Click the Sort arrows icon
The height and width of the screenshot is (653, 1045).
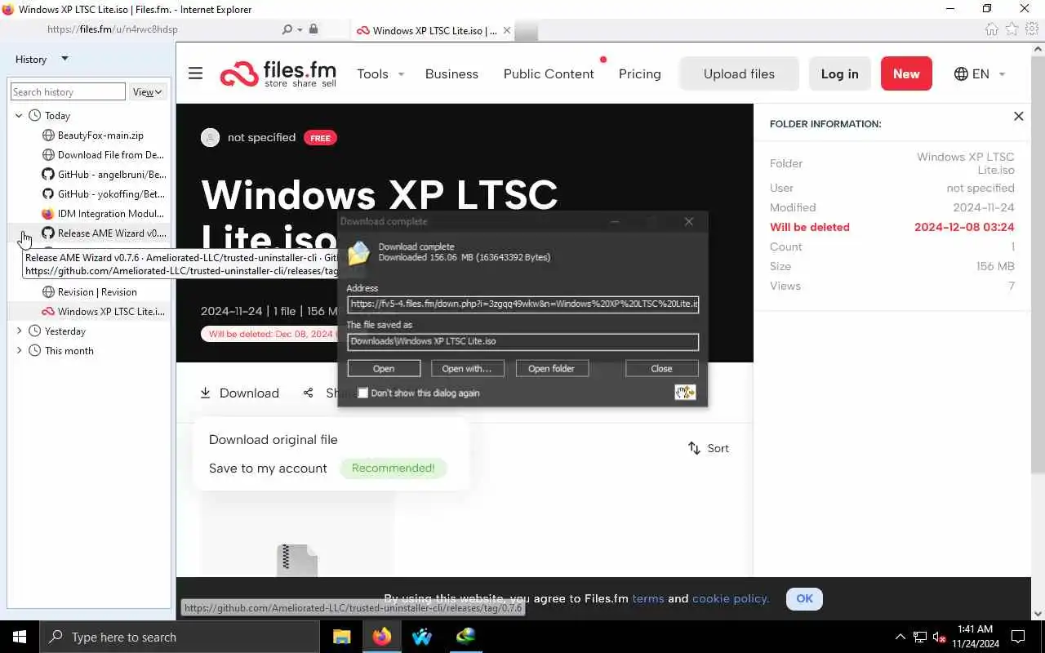click(x=694, y=448)
